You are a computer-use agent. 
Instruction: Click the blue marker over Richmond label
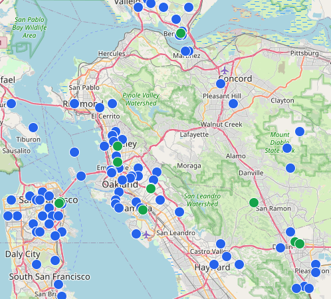pyautogui.click(x=74, y=104)
